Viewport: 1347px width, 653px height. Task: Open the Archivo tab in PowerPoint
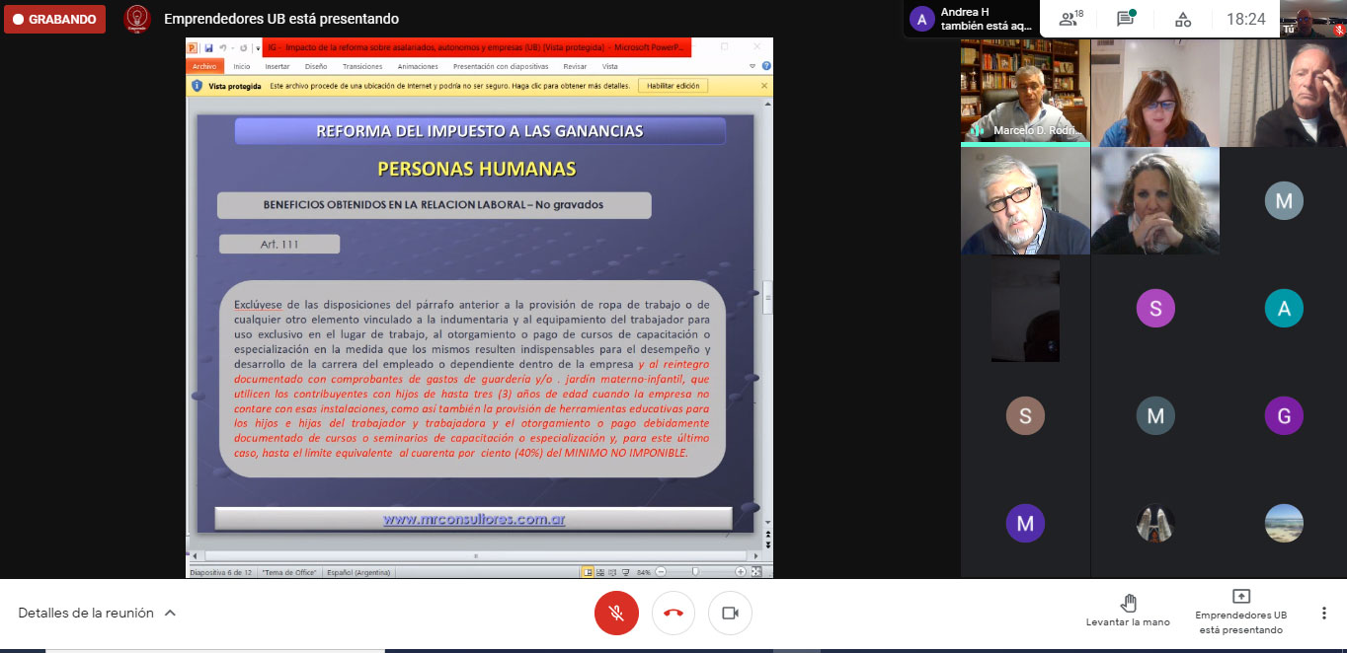(x=204, y=66)
